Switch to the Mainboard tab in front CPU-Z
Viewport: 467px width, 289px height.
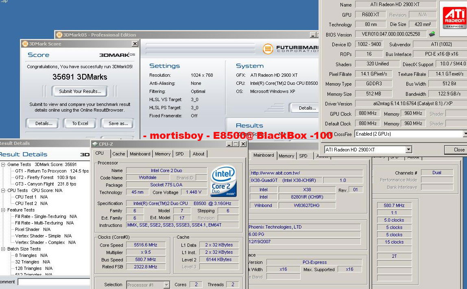coord(140,154)
